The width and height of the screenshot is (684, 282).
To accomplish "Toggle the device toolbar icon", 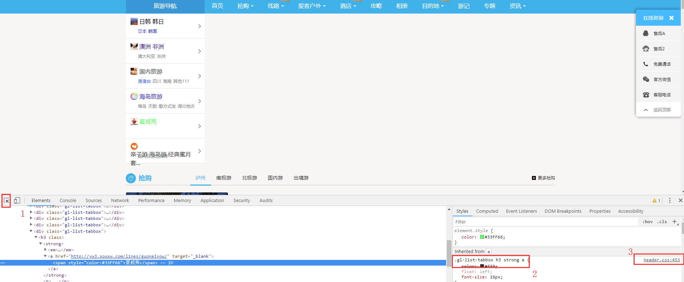I will (17, 201).
